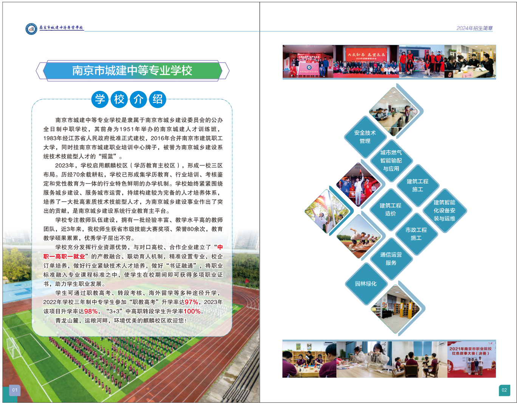Open the classroom diamond photo at top
Screen dimensions: 517x405
[393, 112]
